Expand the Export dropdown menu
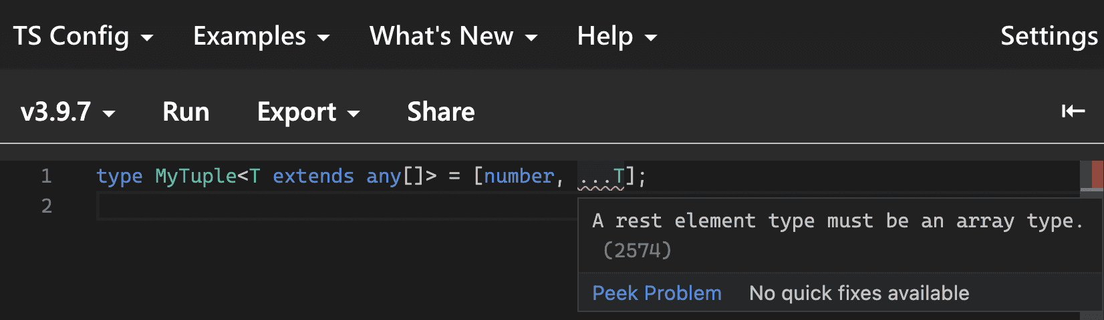1104x320 pixels. (309, 112)
